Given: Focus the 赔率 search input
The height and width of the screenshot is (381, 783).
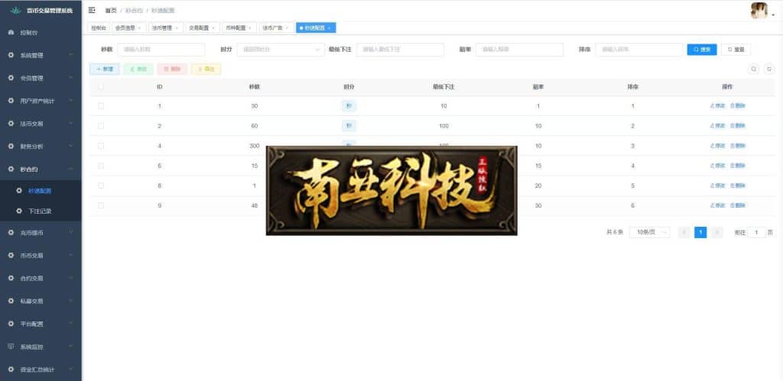Looking at the screenshot, I should [x=519, y=50].
